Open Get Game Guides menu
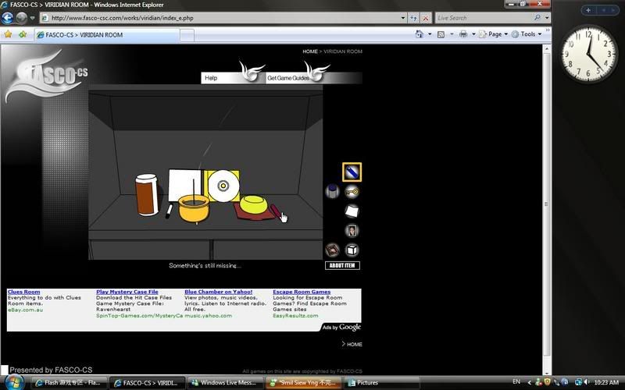The height and width of the screenshot is (390, 625). (x=287, y=78)
